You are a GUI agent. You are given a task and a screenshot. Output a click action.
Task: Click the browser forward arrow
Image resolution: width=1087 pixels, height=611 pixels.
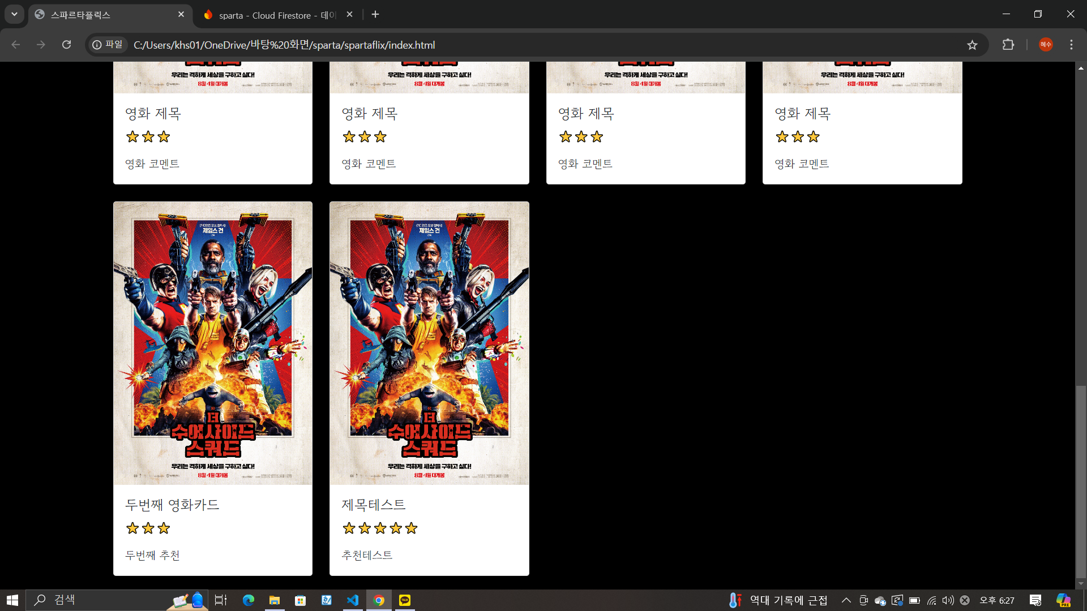point(41,45)
